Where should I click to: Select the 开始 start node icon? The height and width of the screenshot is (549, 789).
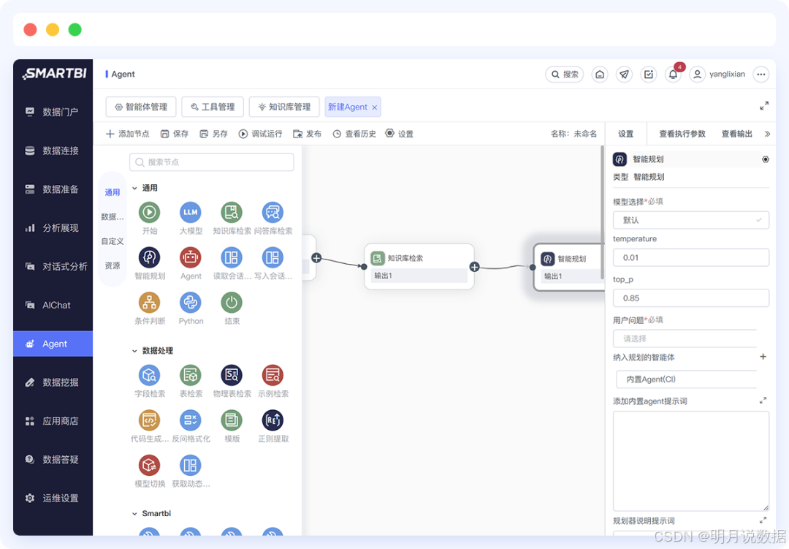[150, 212]
